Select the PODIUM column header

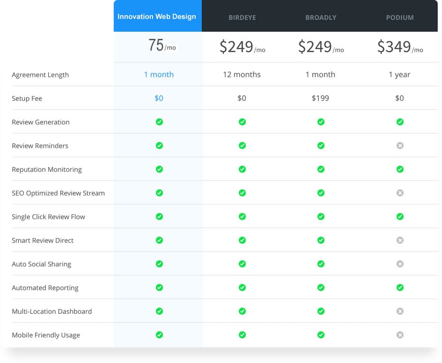[400, 18]
